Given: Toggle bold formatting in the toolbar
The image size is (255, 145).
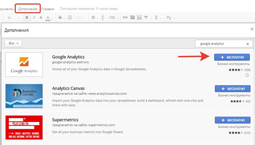Looking at the screenshot, I should point(27,18).
